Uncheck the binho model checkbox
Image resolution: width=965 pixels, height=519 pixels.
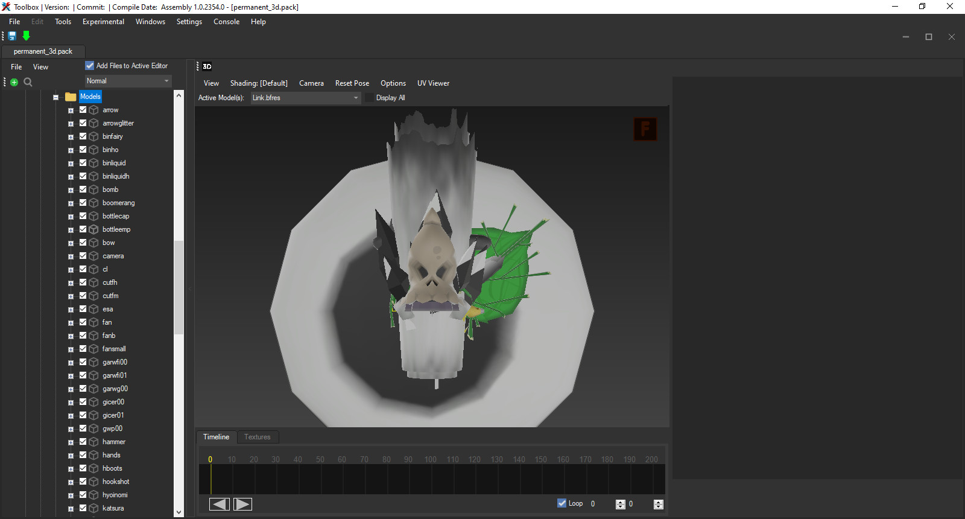[x=83, y=150]
